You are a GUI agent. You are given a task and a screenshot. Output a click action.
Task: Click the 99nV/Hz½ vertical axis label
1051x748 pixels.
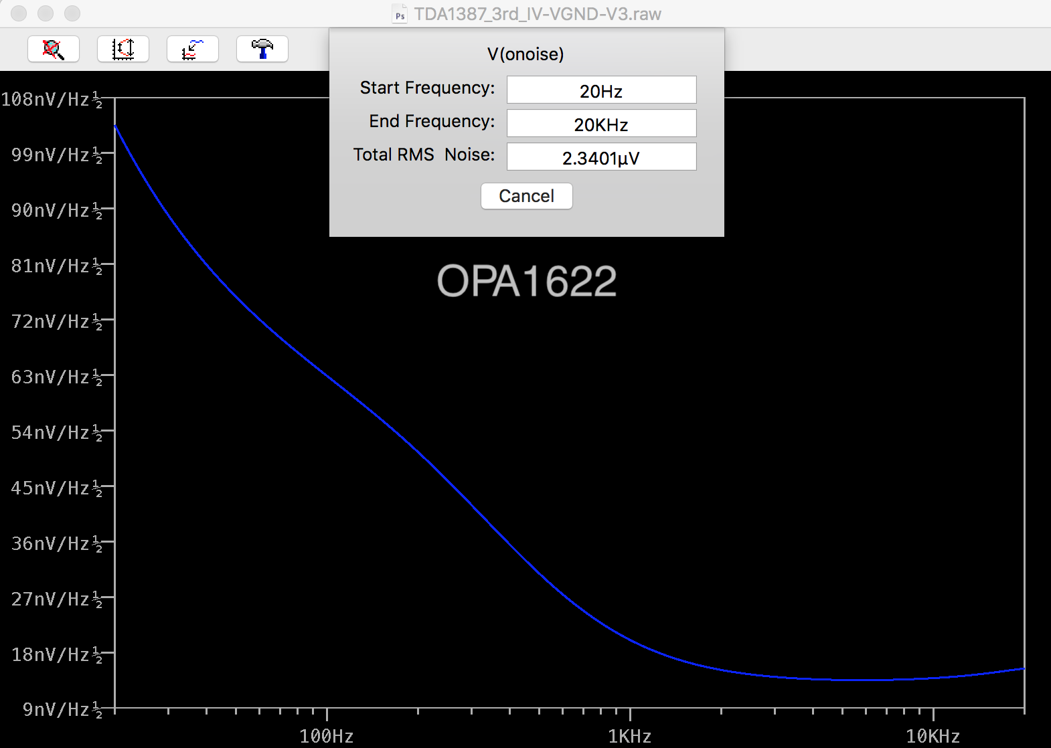57,155
